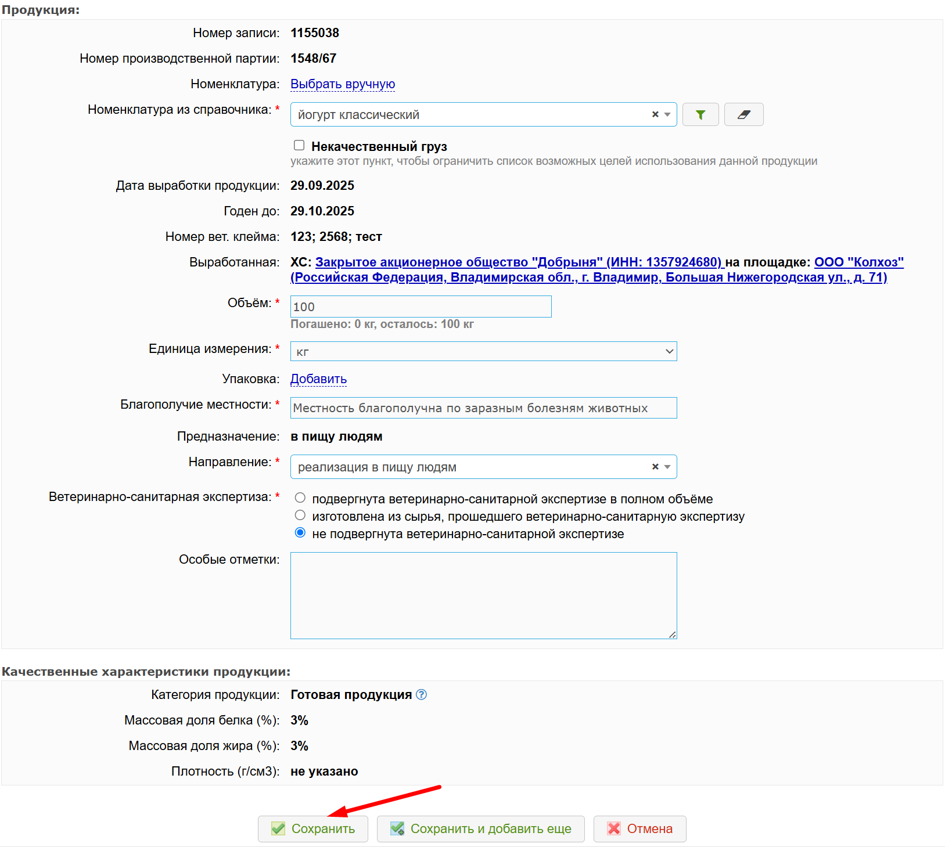Click the Сохранить button

pos(313,828)
